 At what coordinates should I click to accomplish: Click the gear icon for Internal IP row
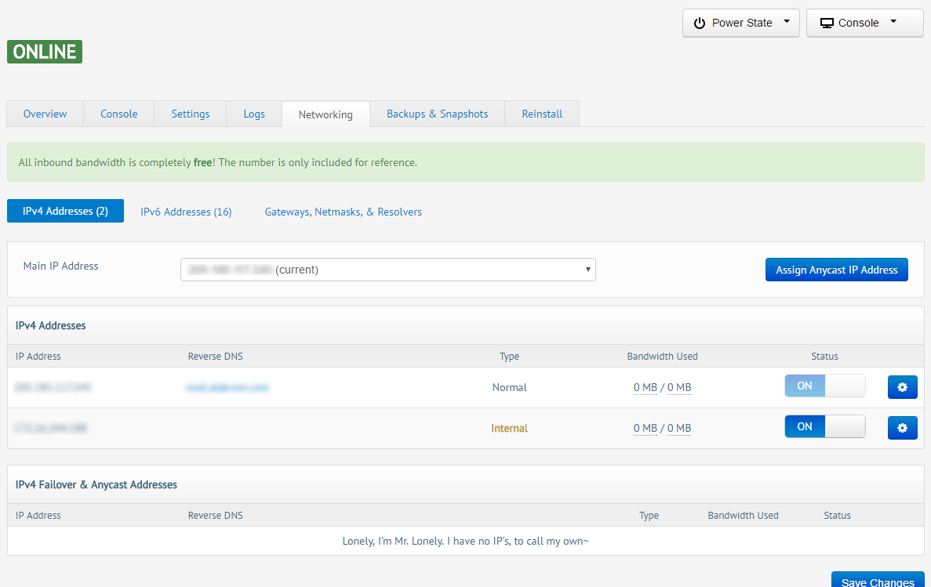(902, 428)
